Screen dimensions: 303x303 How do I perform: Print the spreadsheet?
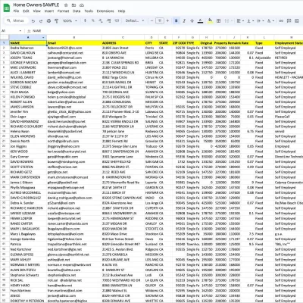pos(48,20)
